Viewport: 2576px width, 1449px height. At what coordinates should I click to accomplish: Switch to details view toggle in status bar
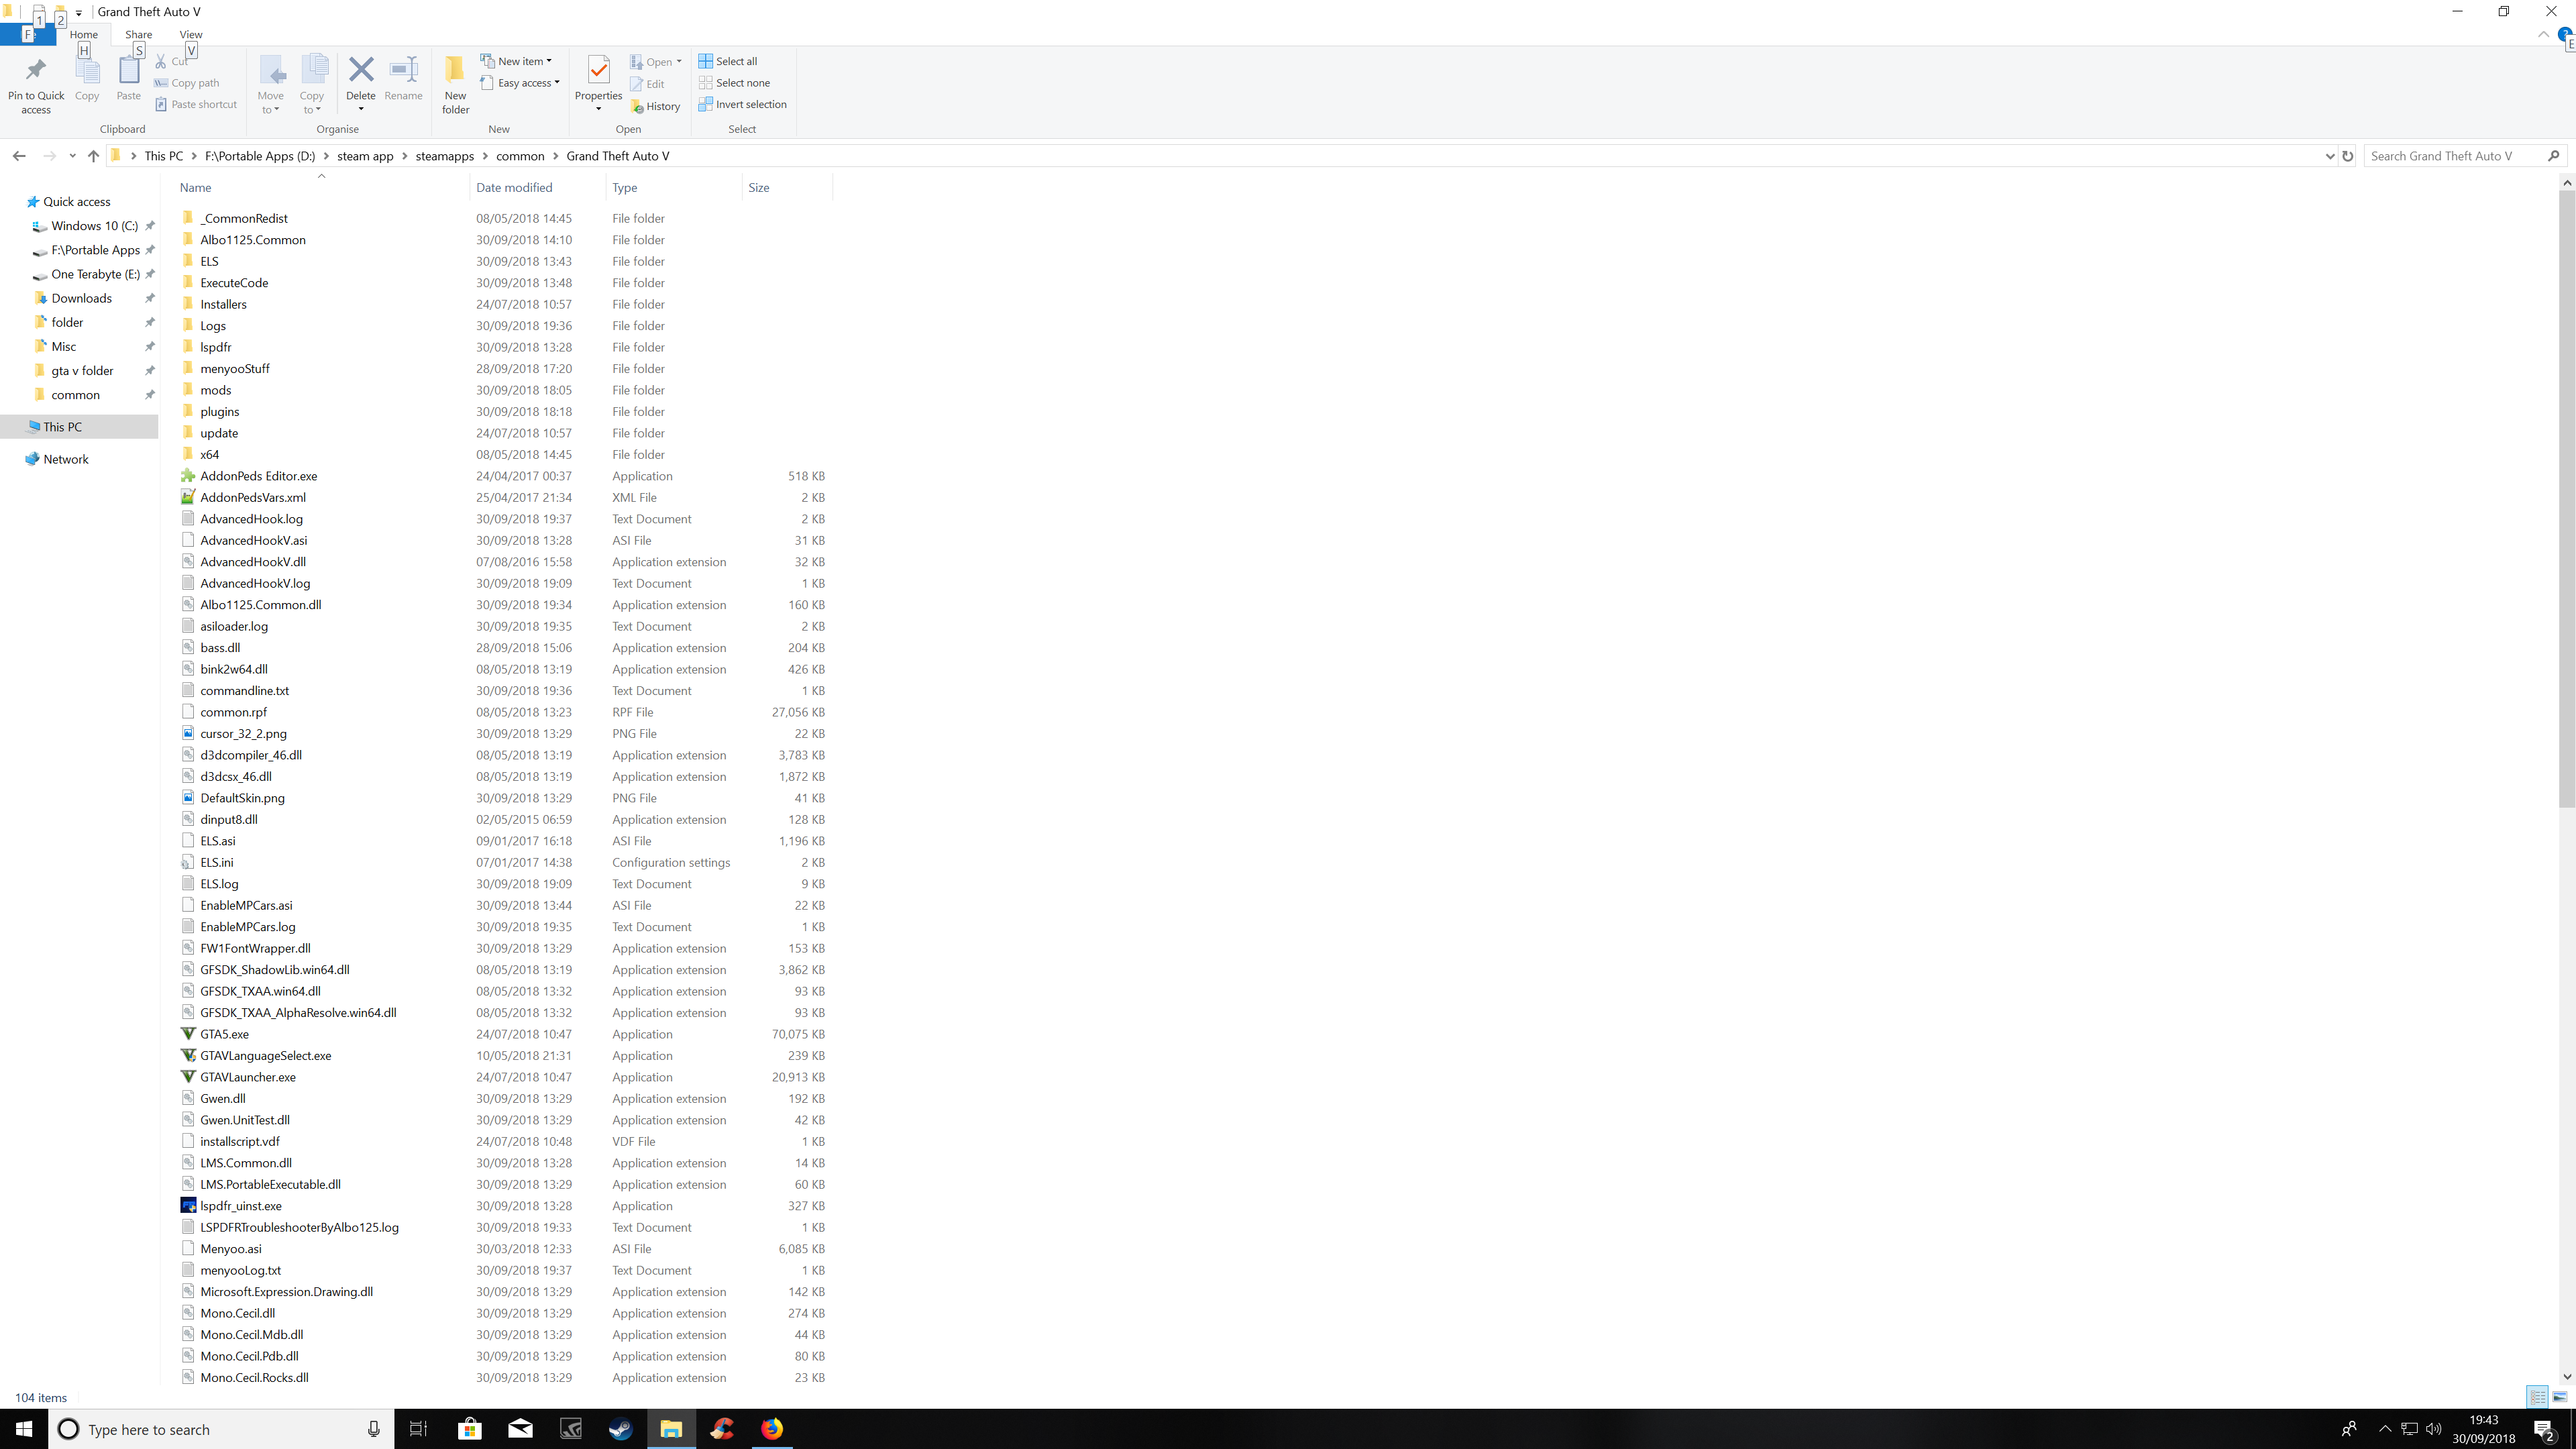(x=2538, y=1397)
